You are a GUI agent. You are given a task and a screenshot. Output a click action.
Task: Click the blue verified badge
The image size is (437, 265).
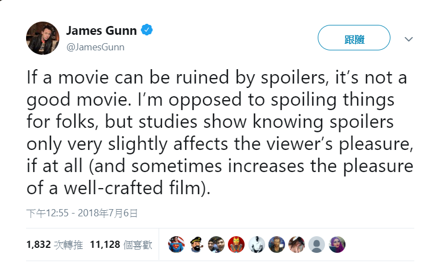[146, 30]
